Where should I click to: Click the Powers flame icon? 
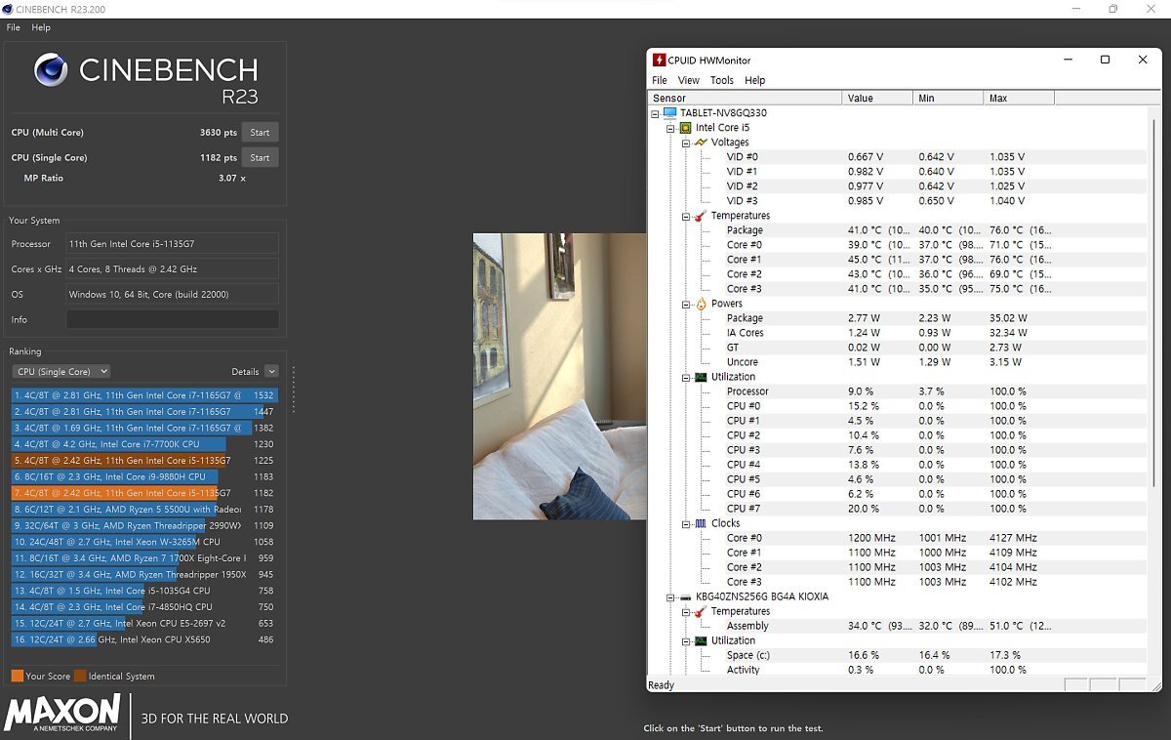pyautogui.click(x=701, y=304)
